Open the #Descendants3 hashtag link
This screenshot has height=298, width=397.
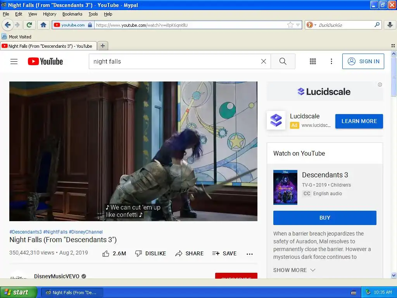coord(25,232)
